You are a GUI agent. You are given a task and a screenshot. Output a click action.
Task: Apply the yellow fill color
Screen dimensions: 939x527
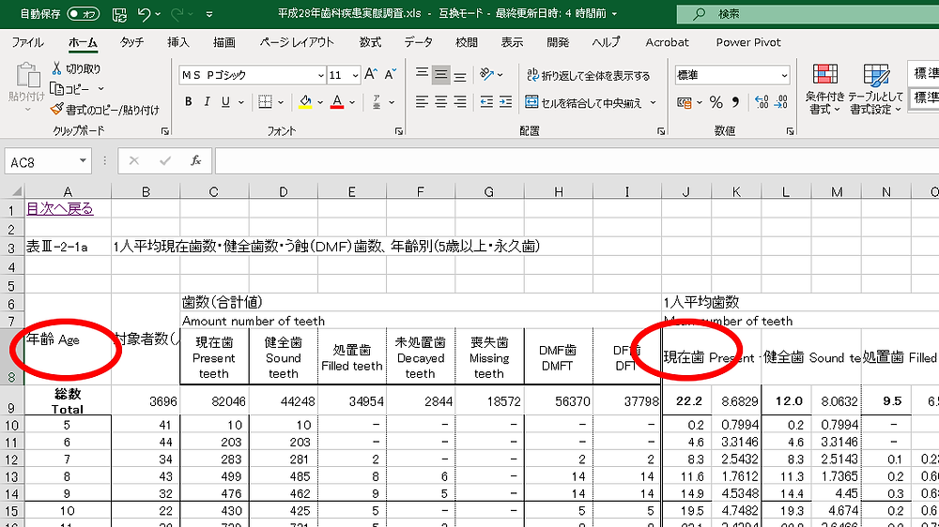tap(305, 101)
